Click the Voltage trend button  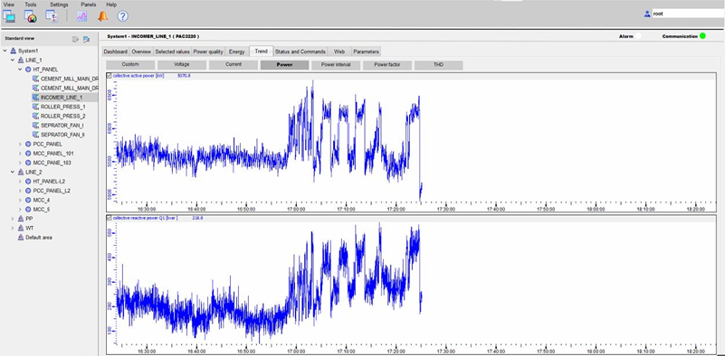click(x=182, y=65)
